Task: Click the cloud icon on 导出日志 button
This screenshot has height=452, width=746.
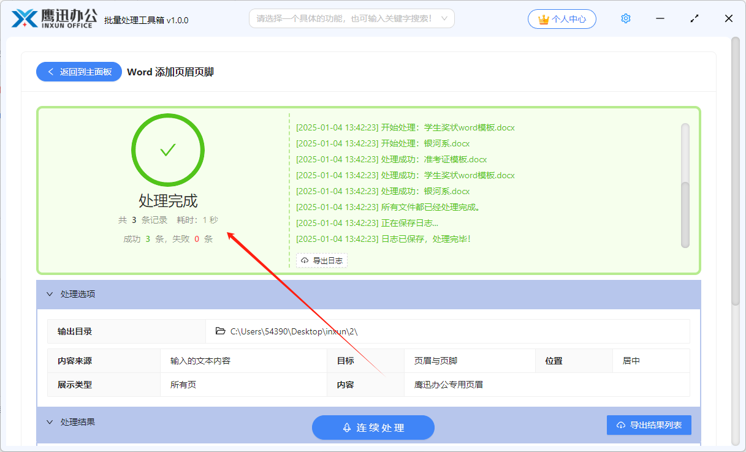Action: pos(305,260)
